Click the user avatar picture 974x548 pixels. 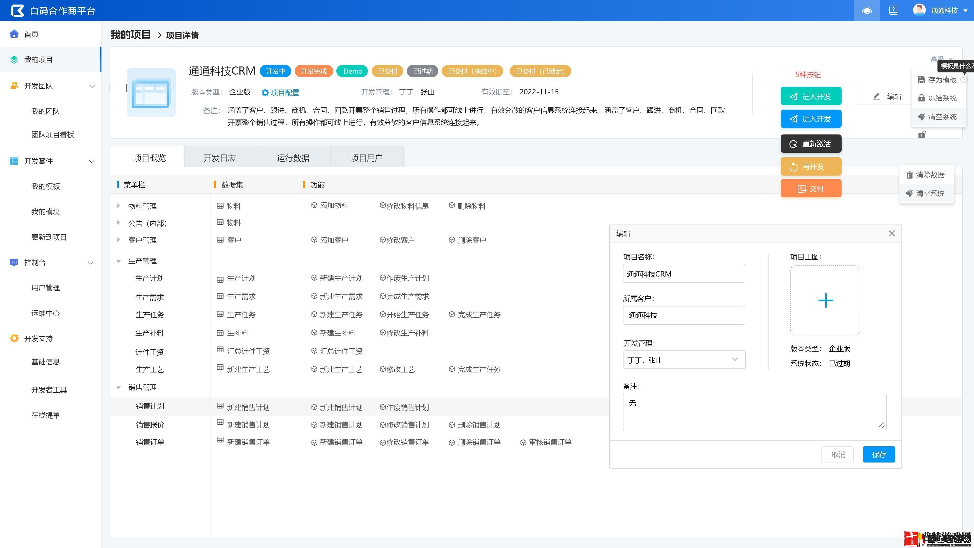click(x=919, y=10)
